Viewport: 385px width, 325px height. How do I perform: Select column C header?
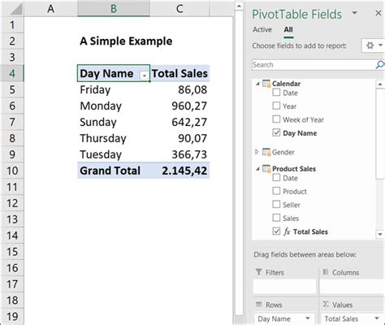tap(180, 9)
